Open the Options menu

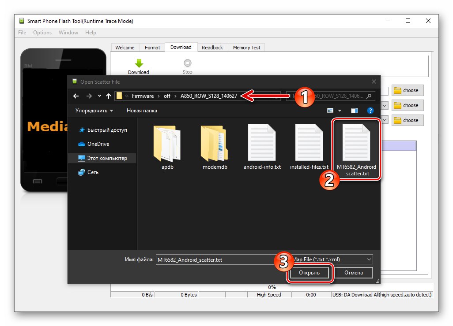42,33
